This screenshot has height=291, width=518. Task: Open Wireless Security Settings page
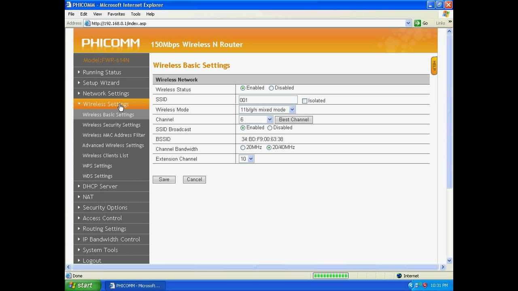[x=111, y=125]
